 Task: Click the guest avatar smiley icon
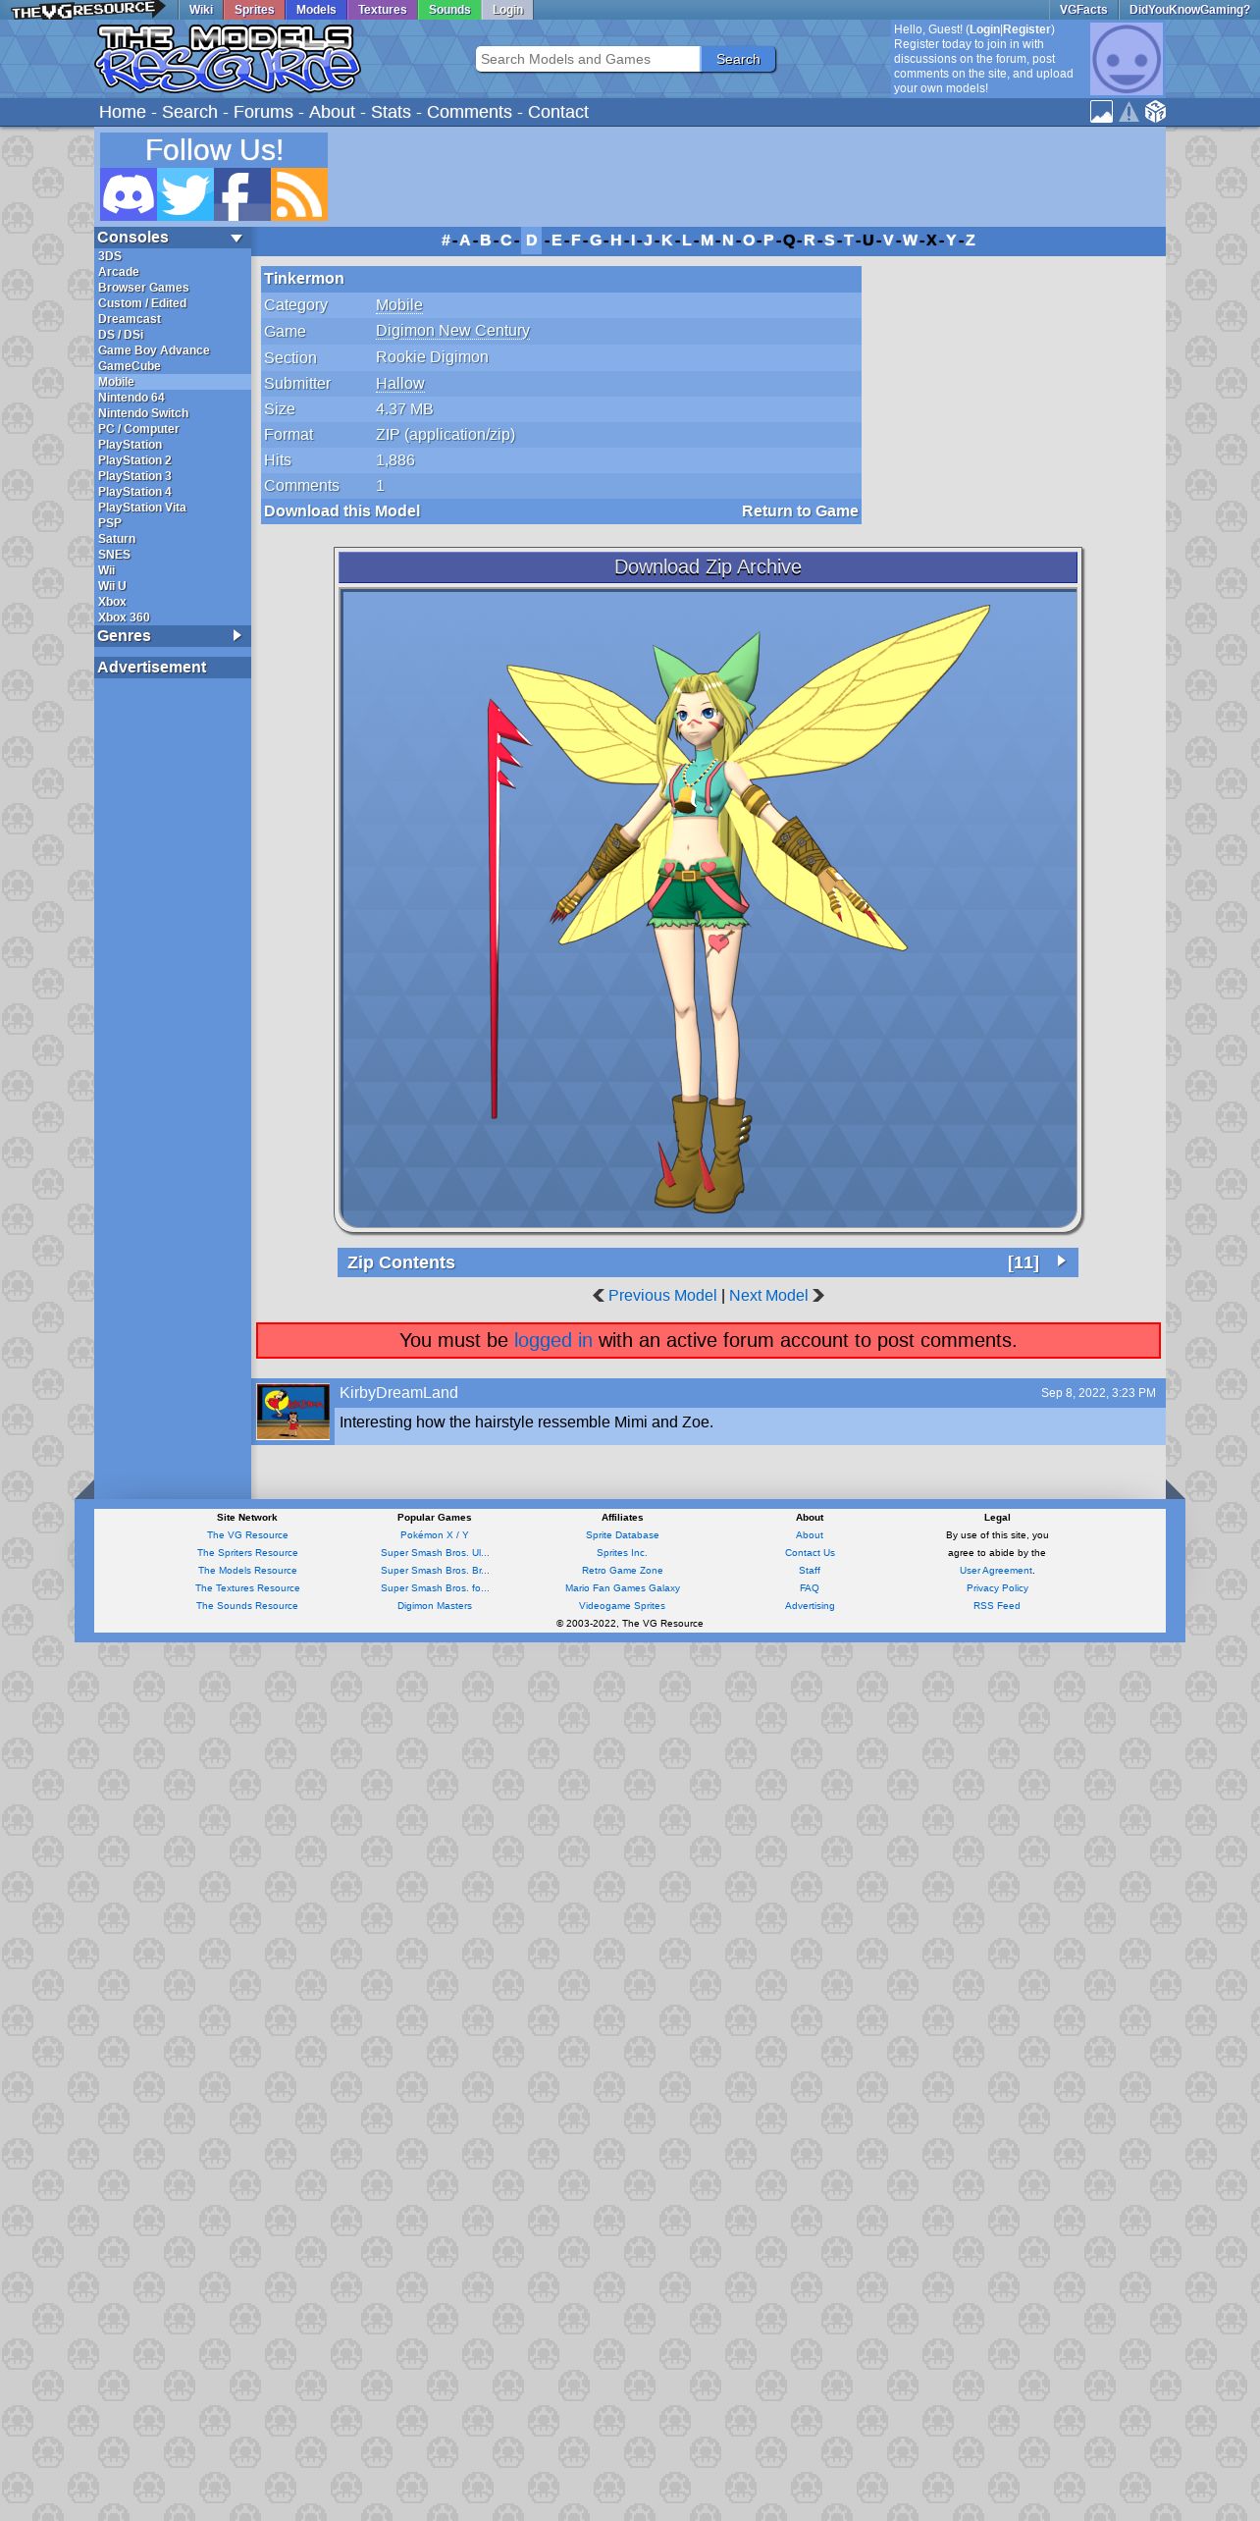click(1127, 59)
